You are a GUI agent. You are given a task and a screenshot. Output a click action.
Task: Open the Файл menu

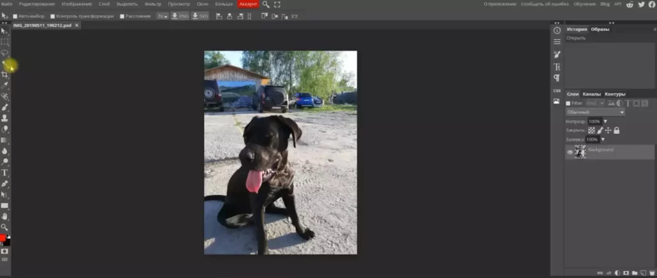tap(6, 4)
